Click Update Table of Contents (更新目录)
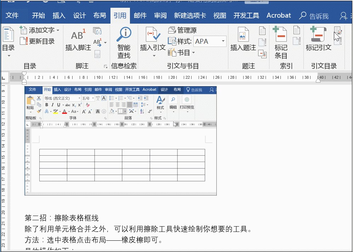This screenshot has height=252, width=353. click(38, 41)
